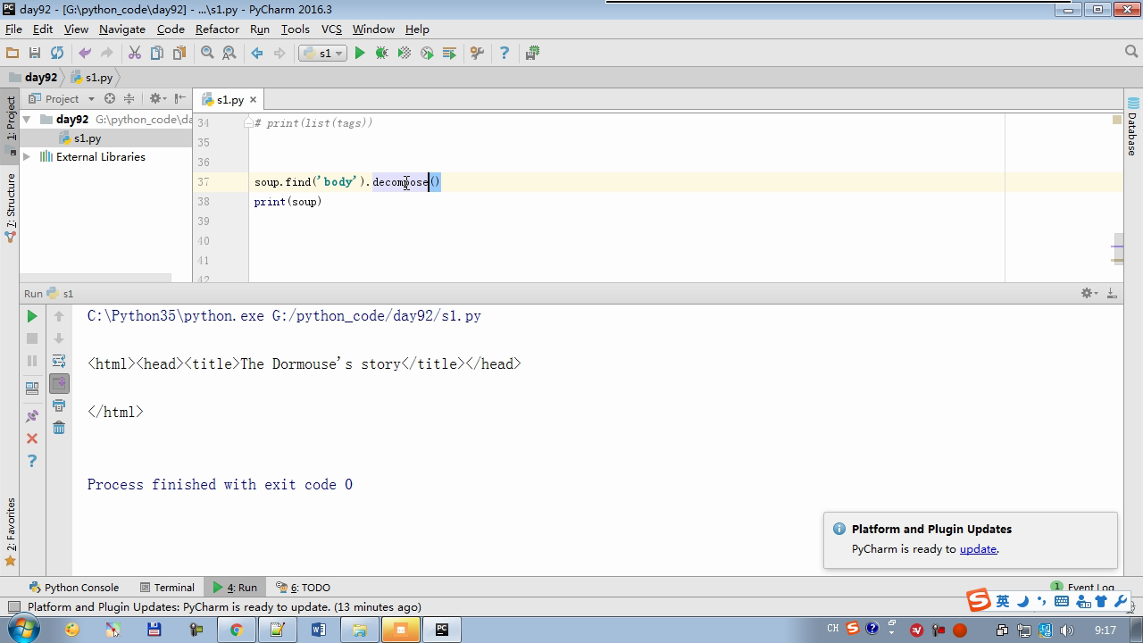This screenshot has height=643, width=1143.
Task: Run with coverage from the toolbar
Action: tap(405, 54)
